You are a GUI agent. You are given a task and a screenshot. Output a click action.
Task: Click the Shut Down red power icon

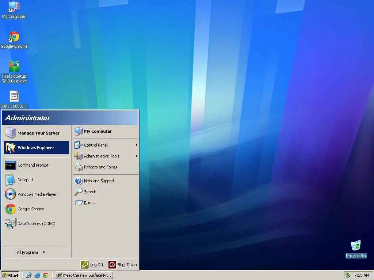click(x=112, y=265)
